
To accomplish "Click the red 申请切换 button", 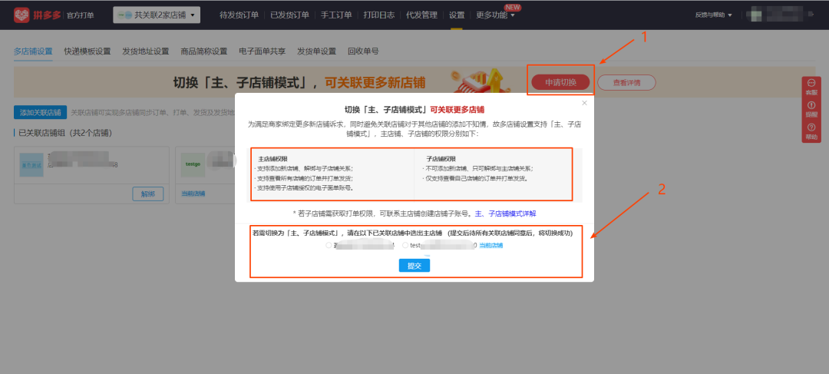I will click(x=560, y=82).
